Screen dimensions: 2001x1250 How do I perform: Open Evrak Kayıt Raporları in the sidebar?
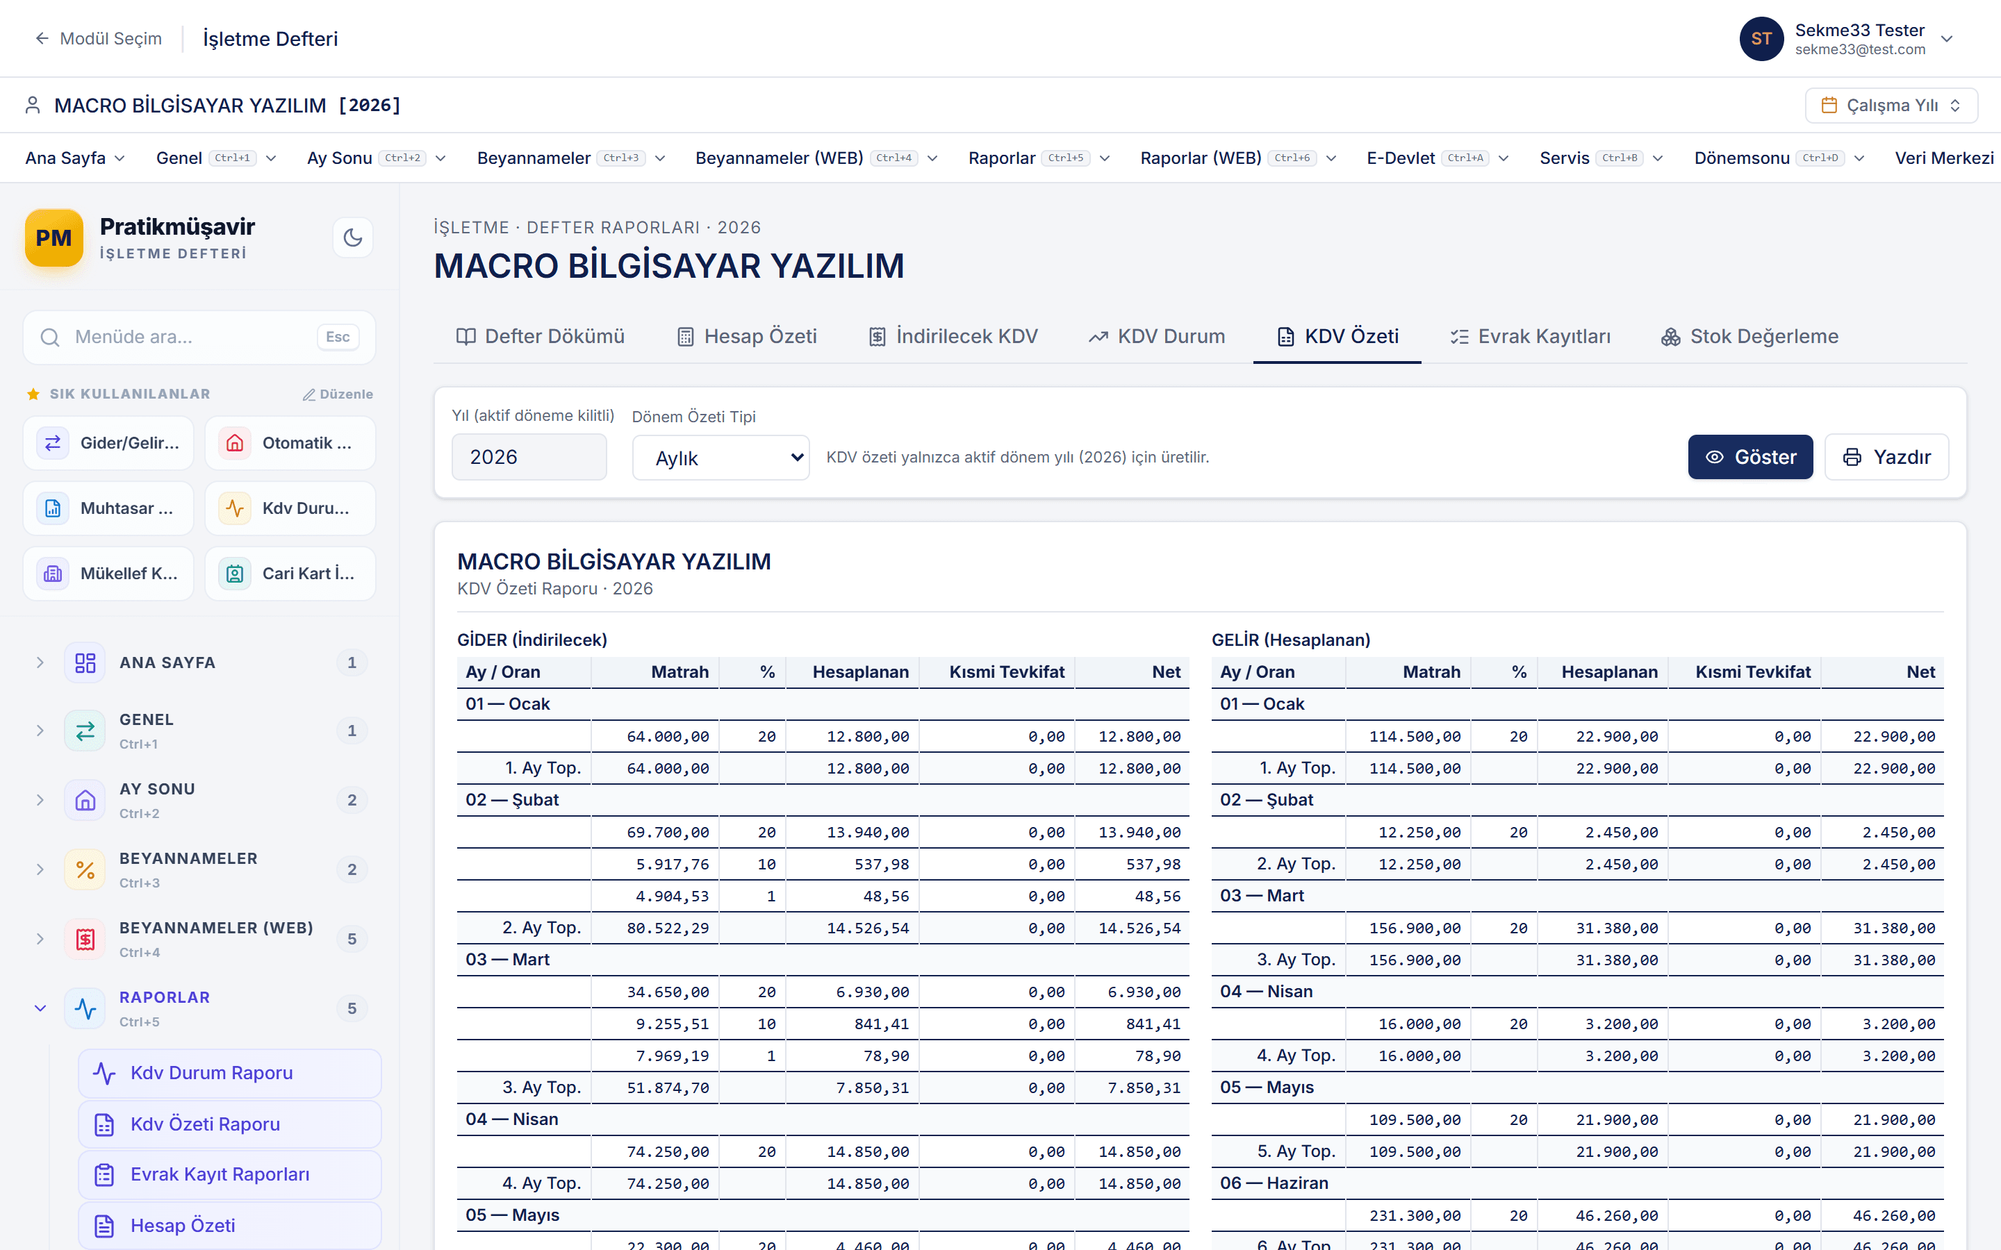pos(230,1175)
